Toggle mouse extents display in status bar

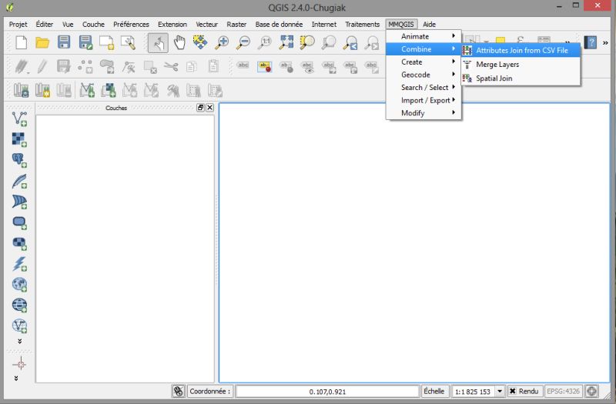coord(179,391)
